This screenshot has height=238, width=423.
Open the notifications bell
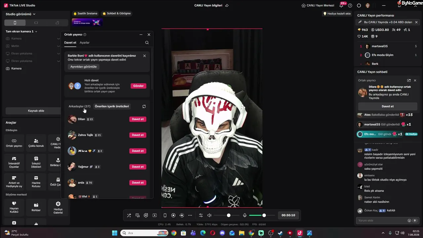point(341,5)
